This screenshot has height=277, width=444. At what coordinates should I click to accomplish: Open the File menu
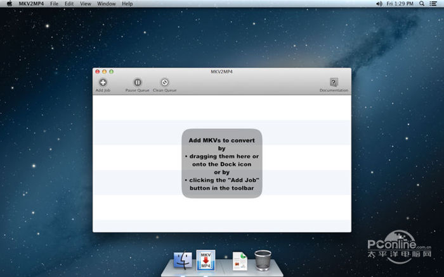[55, 4]
